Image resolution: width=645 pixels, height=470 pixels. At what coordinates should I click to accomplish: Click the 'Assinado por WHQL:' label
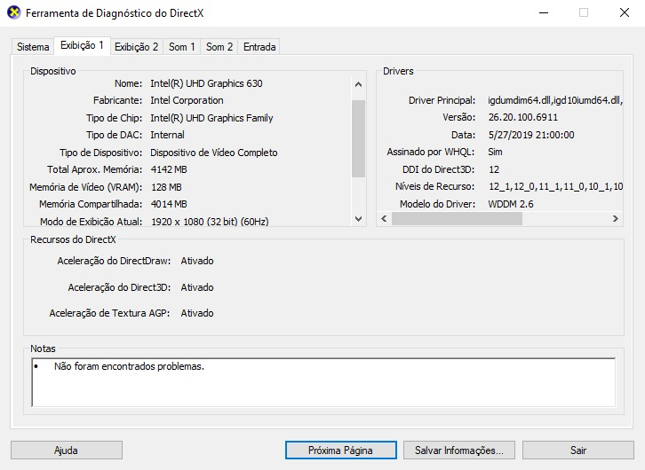pos(431,152)
